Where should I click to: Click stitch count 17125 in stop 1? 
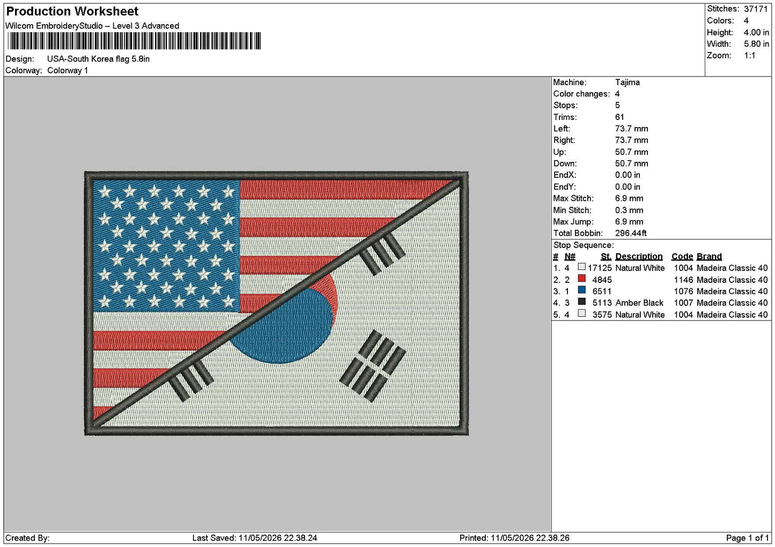pos(600,268)
